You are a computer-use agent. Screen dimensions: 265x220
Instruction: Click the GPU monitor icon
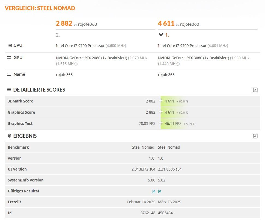(x=9, y=58)
